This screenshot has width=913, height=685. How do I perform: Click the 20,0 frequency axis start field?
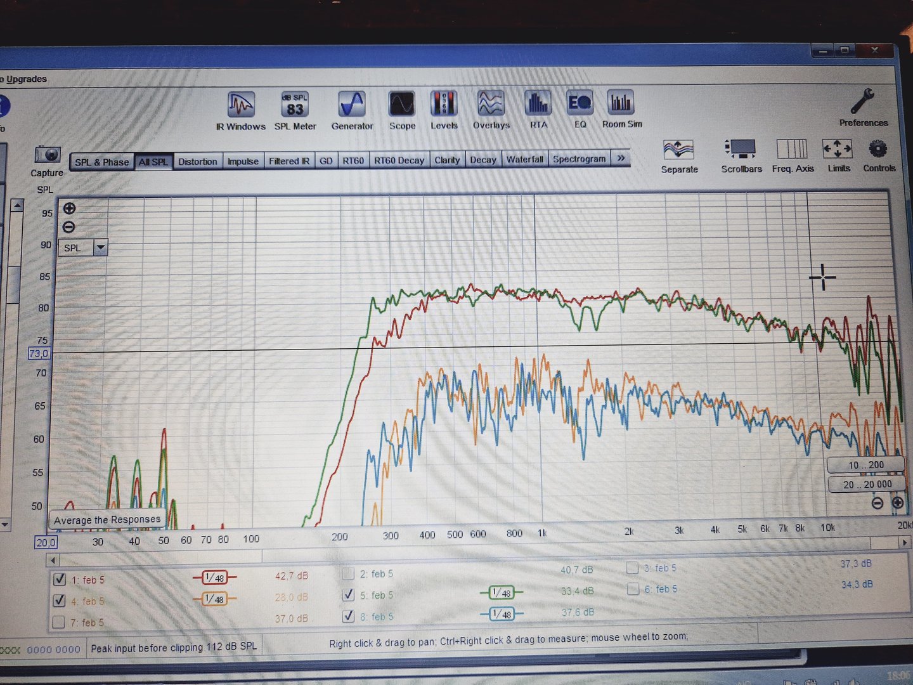tap(46, 543)
